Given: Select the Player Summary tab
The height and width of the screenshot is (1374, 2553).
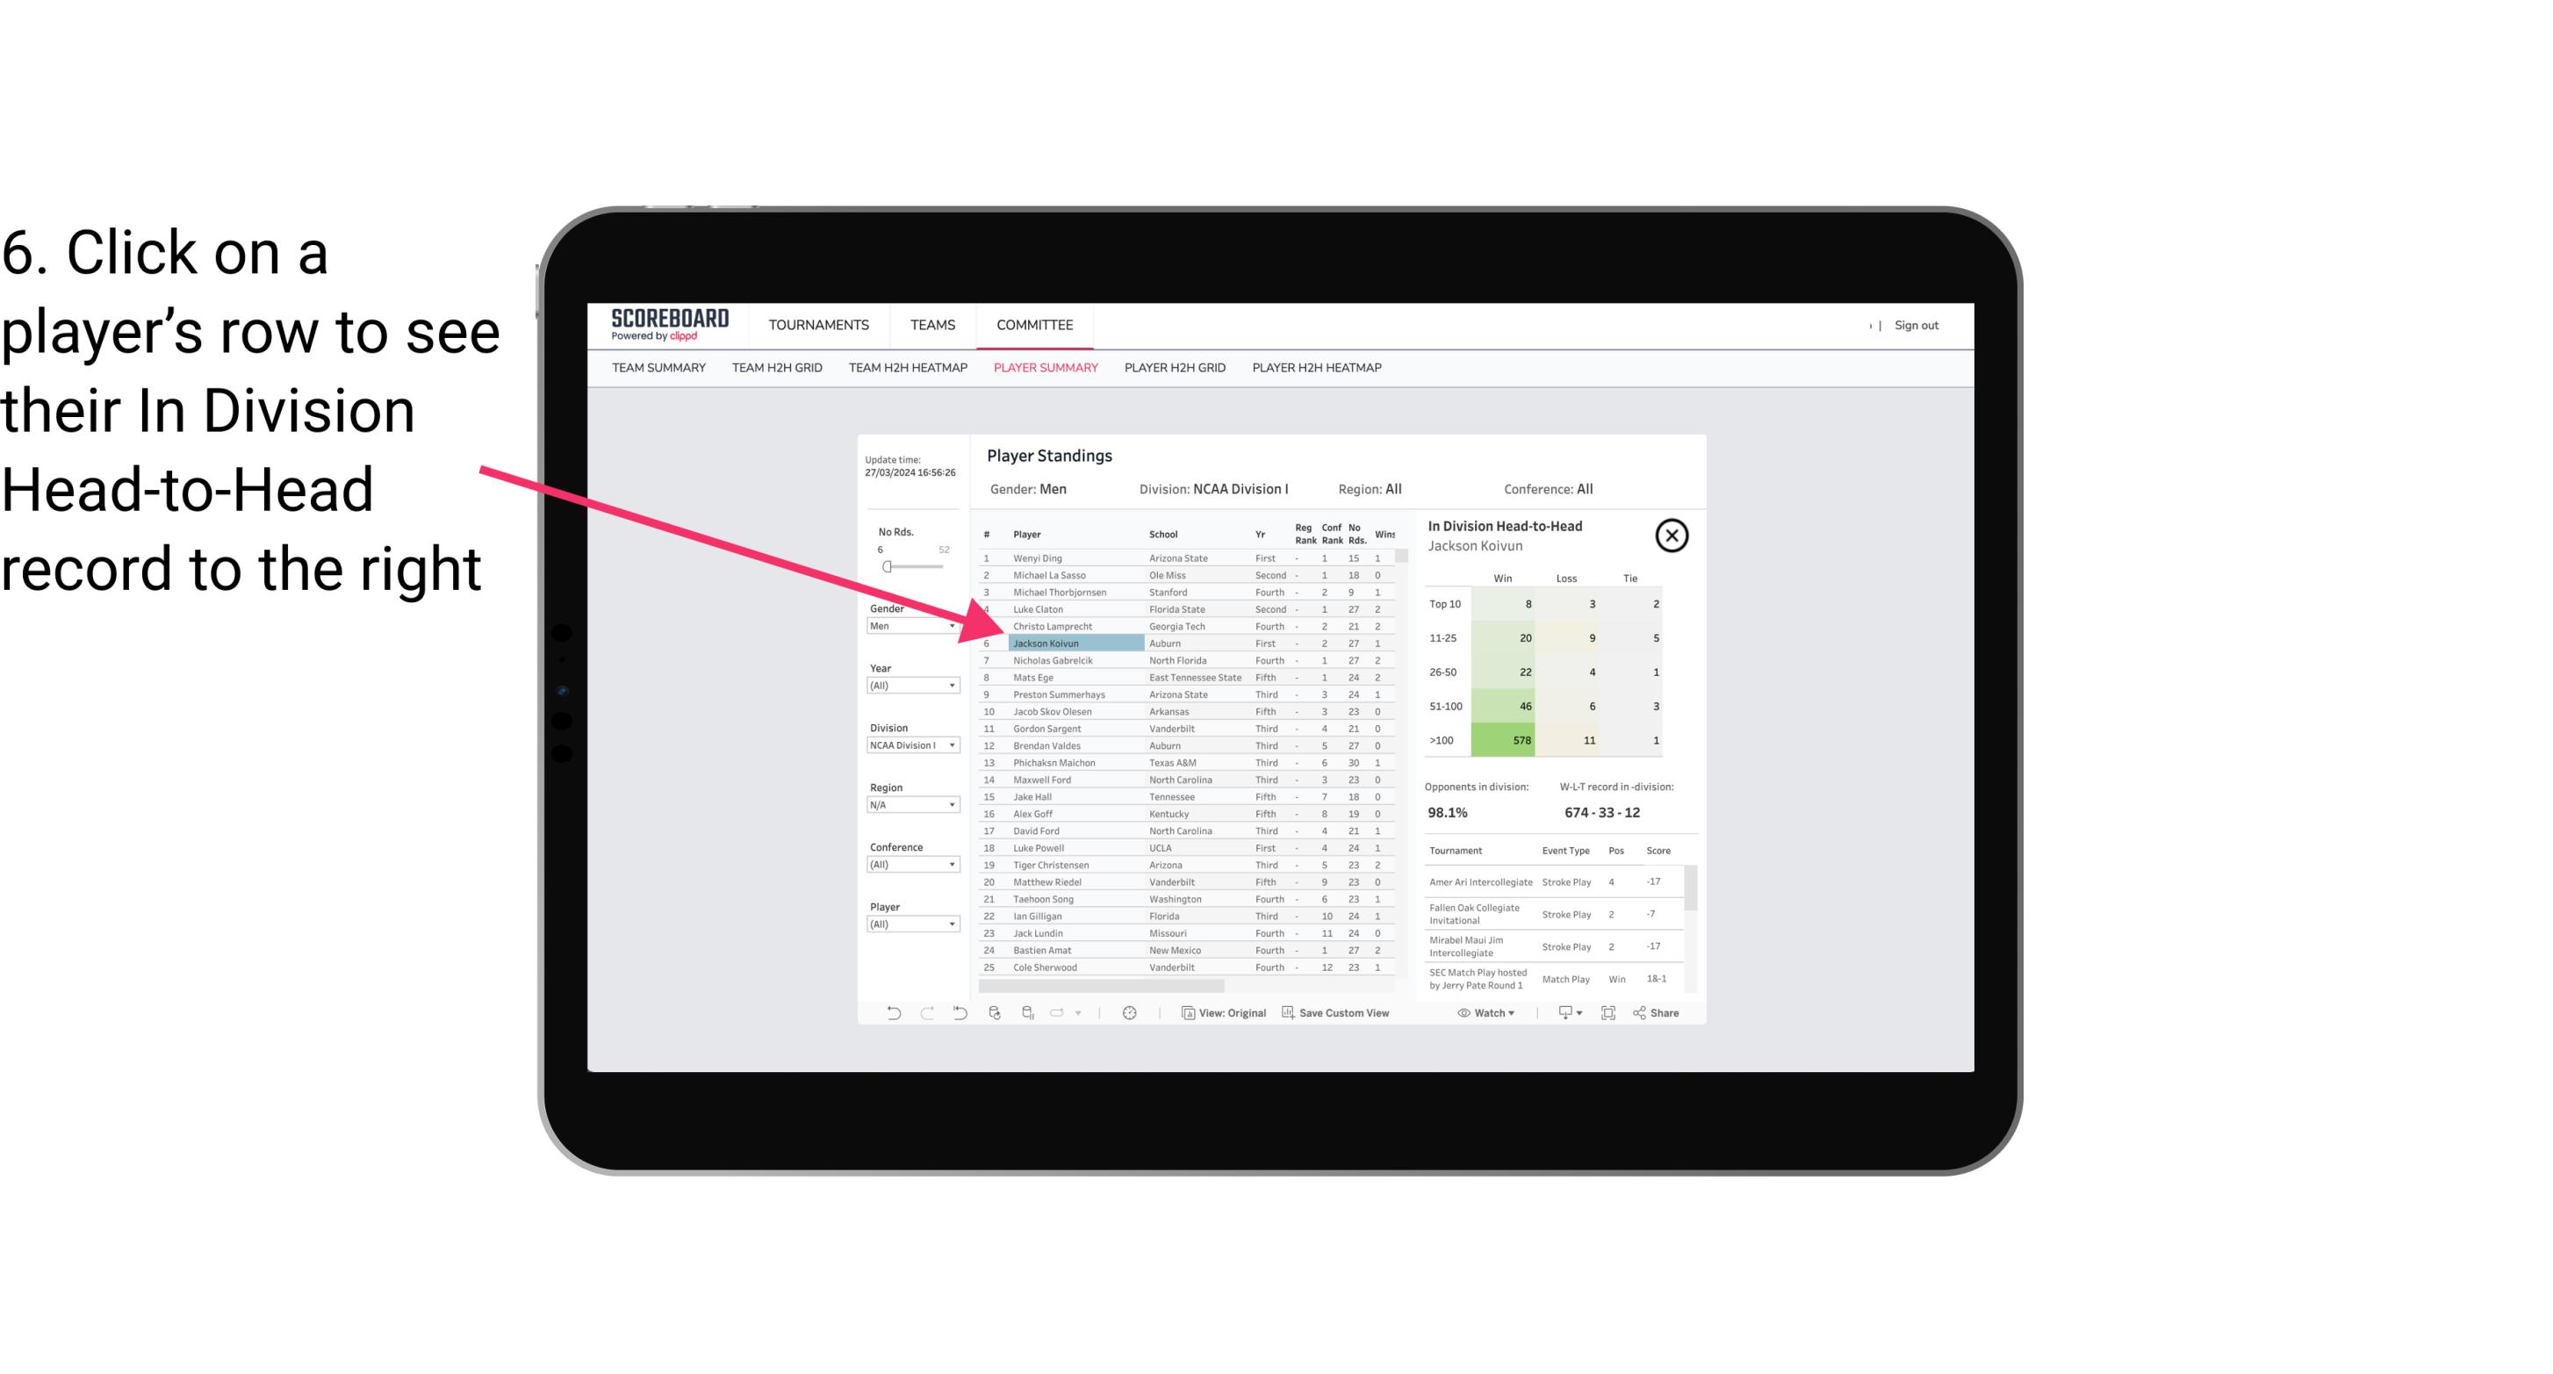Looking at the screenshot, I should point(1044,369).
